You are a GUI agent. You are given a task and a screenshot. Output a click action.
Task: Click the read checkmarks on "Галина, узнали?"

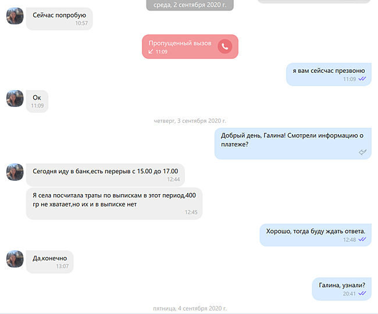[x=362, y=293]
